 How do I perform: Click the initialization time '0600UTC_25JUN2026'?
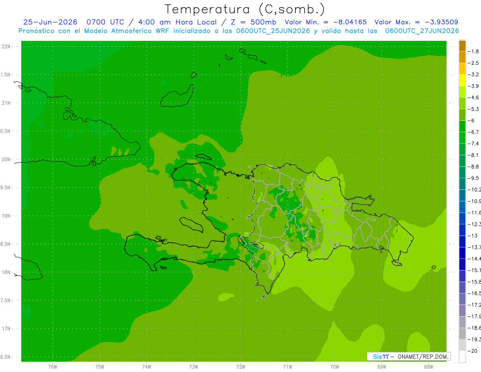tap(273, 31)
